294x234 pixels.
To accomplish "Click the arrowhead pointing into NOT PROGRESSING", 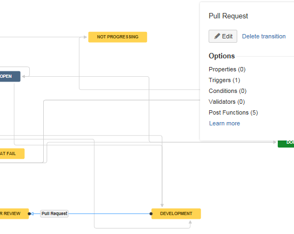I will point(85,37).
